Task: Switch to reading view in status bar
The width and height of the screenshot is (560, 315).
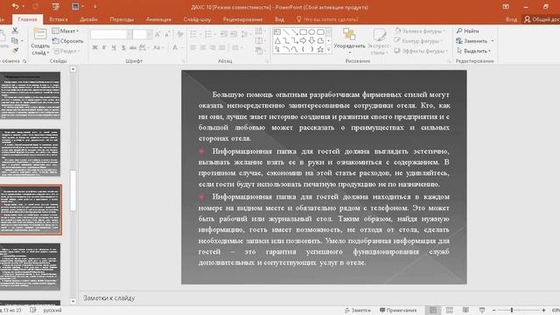Action: (x=465, y=310)
